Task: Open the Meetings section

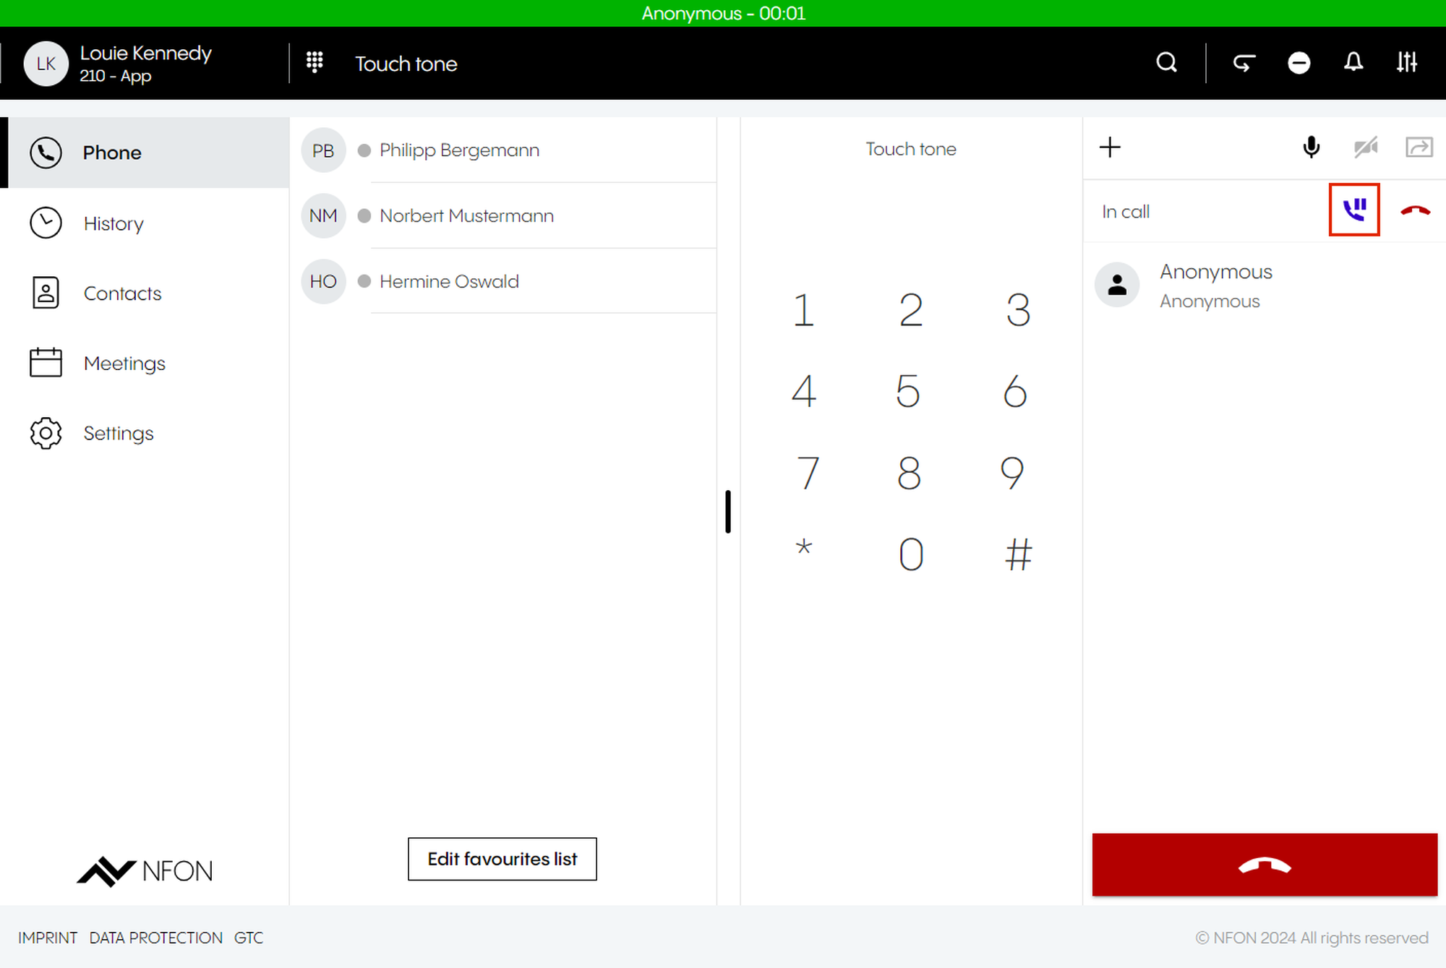Action: click(124, 363)
